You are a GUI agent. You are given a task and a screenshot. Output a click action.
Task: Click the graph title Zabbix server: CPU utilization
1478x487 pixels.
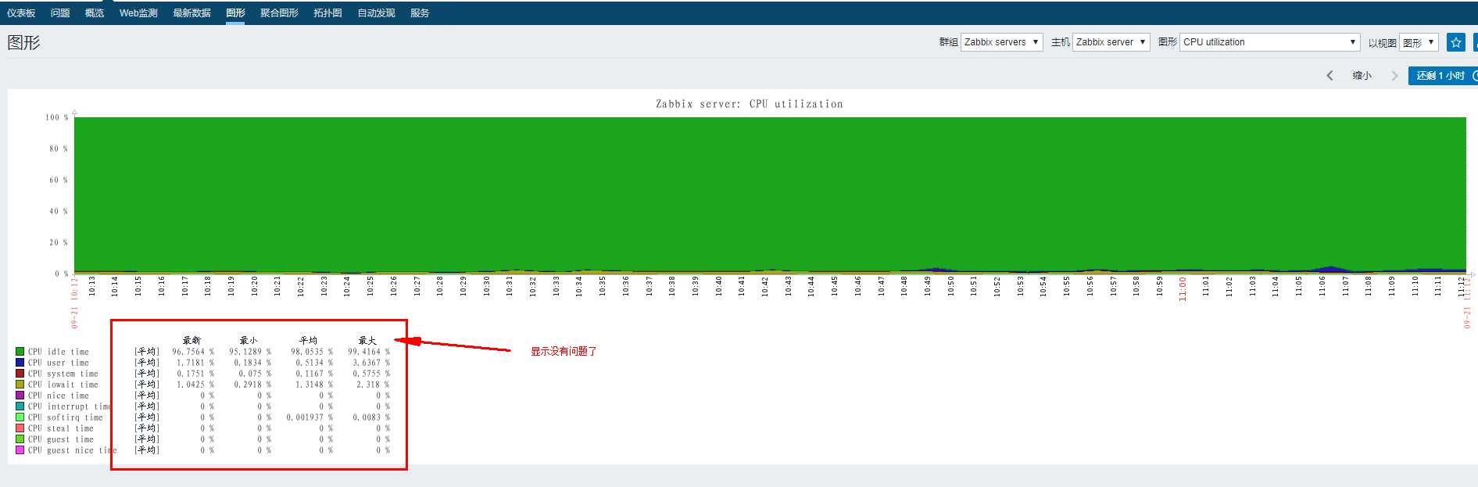click(750, 104)
